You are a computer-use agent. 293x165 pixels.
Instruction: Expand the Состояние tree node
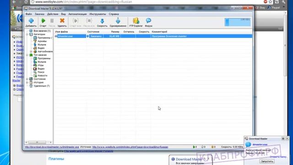pos(27,79)
